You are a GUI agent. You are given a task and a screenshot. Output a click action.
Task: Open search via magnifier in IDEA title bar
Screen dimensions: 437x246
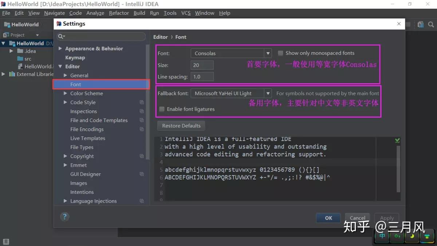pos(431,24)
